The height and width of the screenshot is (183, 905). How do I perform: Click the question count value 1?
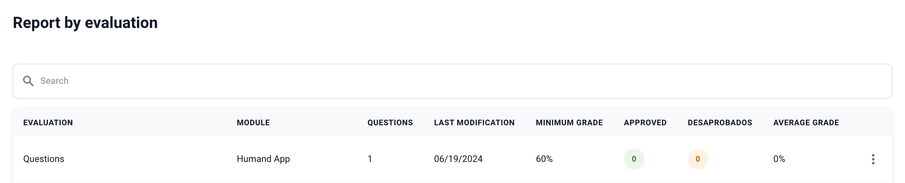(370, 159)
